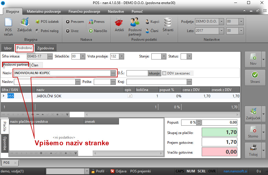The width and height of the screenshot is (268, 175).
Task: Click the Kupci icon
Action: point(148,22)
